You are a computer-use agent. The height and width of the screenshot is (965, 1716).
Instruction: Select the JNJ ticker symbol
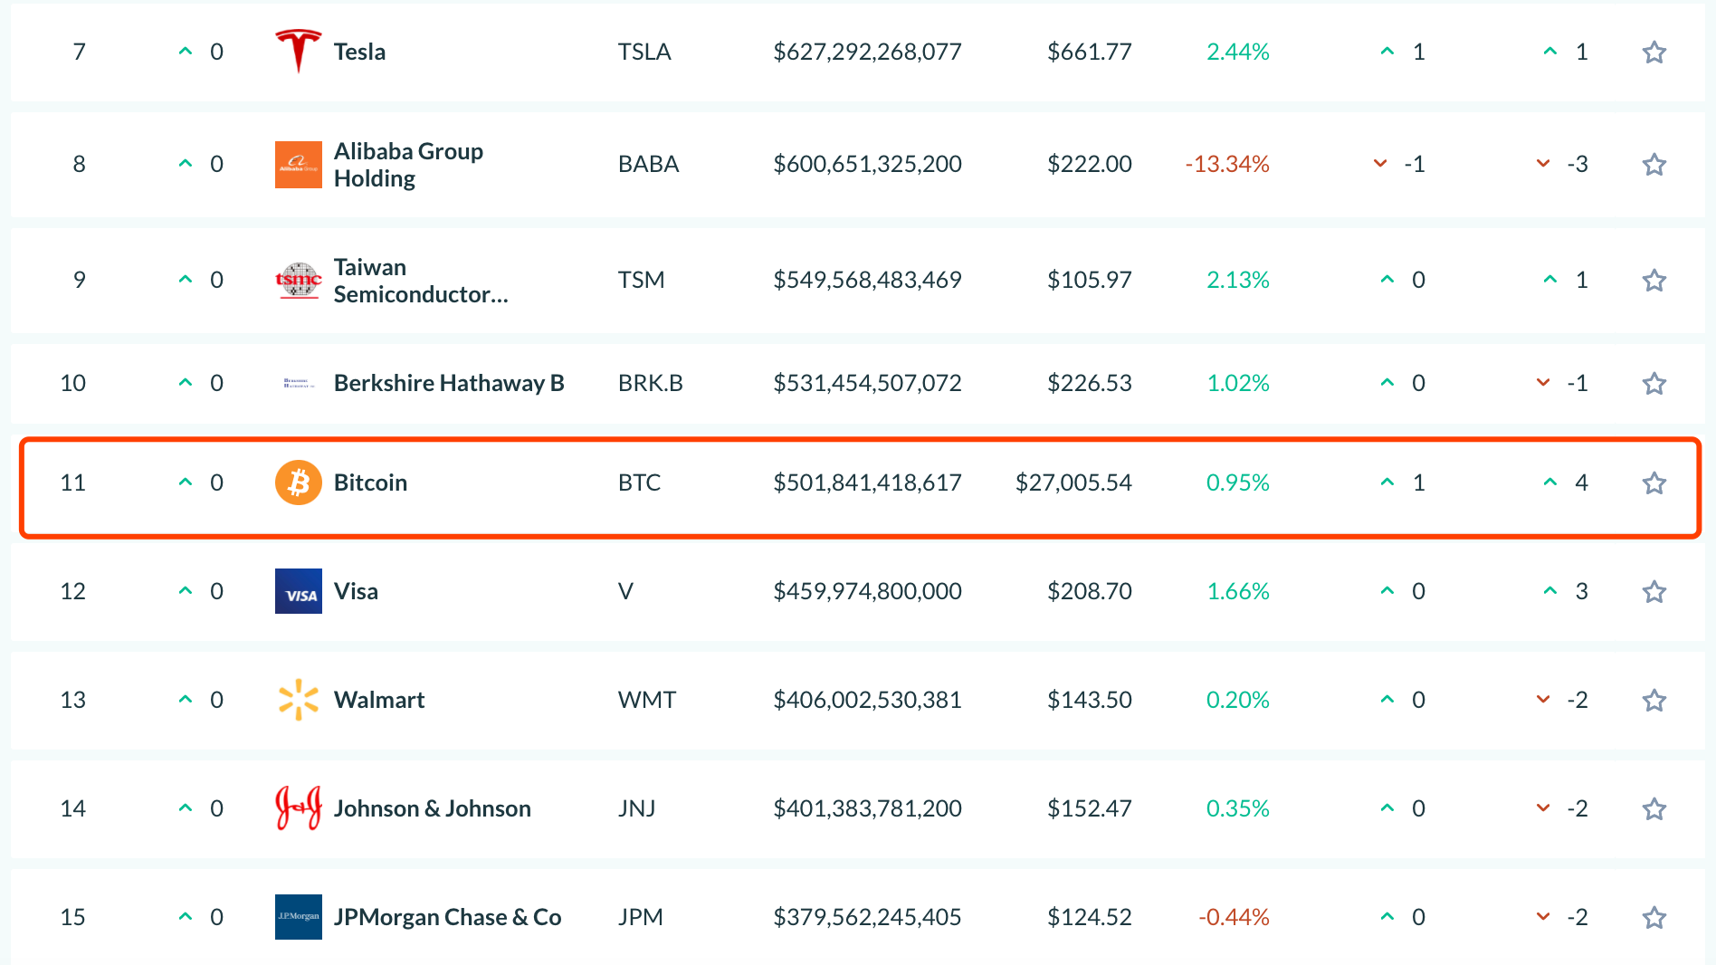(636, 808)
